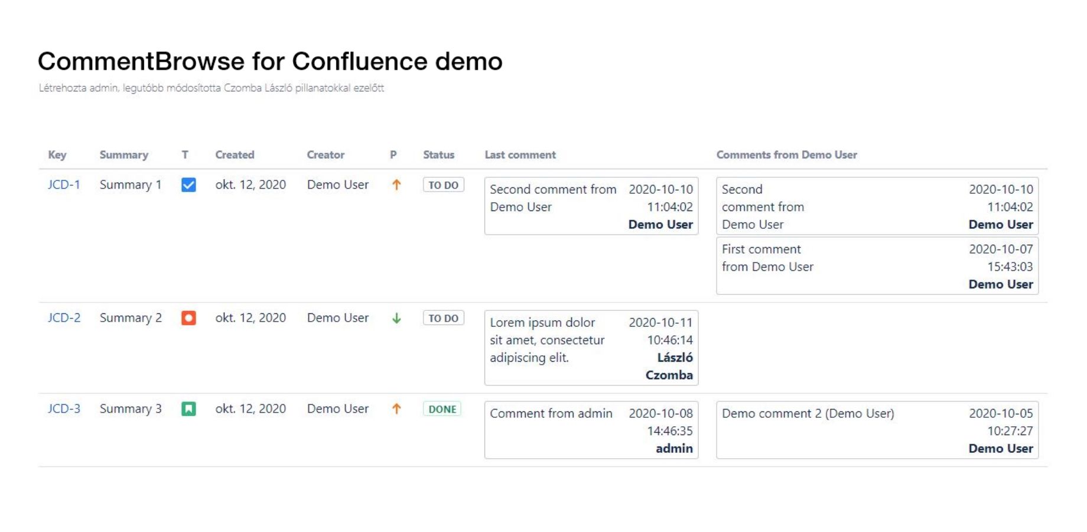1087x532 pixels.
Task: Click the László Czomba author name
Action: pyautogui.click(x=669, y=366)
